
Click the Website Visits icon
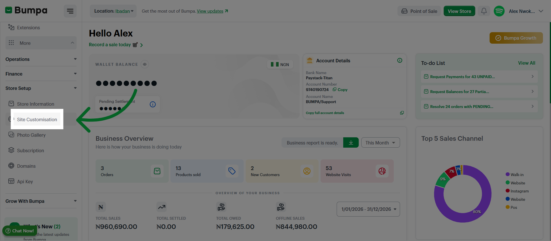(x=382, y=171)
